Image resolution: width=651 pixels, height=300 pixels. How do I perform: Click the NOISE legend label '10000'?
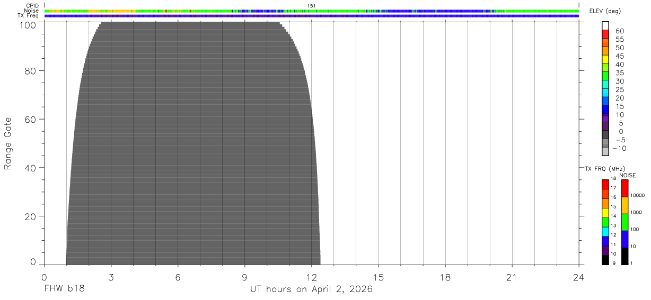[x=637, y=195]
